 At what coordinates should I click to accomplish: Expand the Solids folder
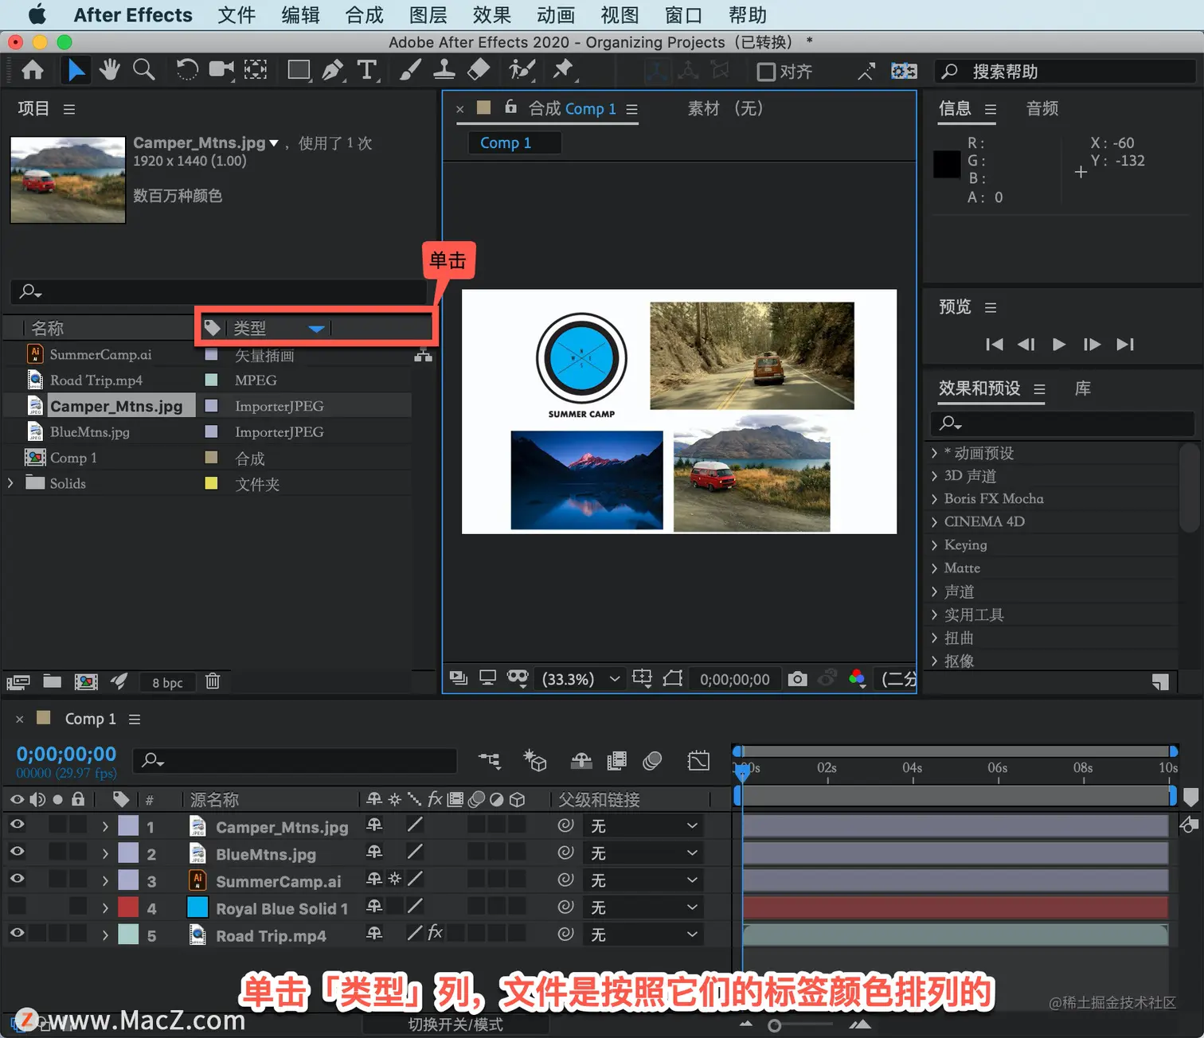(10, 483)
